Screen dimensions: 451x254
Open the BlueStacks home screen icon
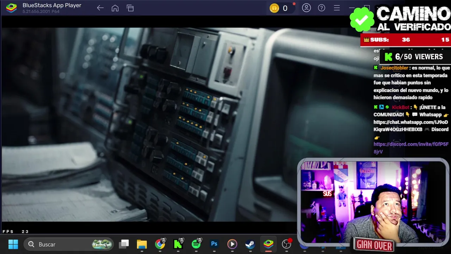point(115,8)
